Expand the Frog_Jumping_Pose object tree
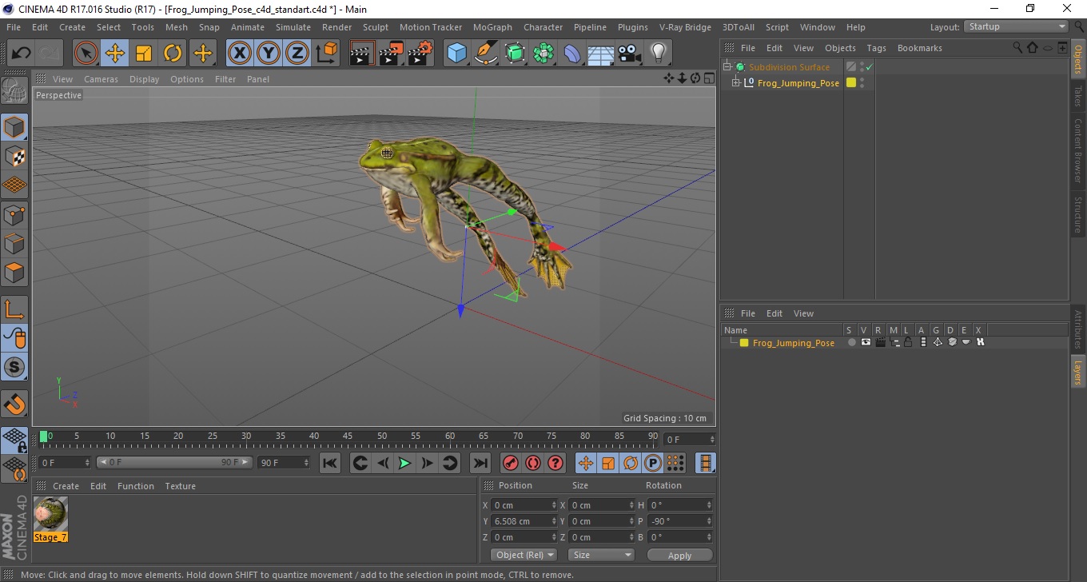Image resolution: width=1087 pixels, height=582 pixels. point(736,83)
